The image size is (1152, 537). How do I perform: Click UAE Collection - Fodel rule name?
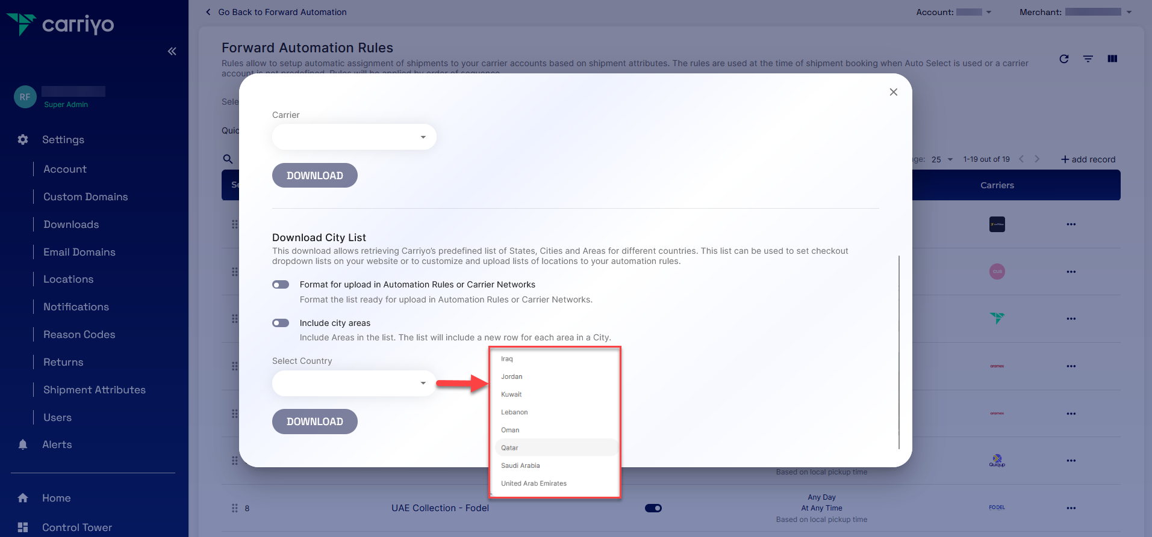pyautogui.click(x=440, y=508)
